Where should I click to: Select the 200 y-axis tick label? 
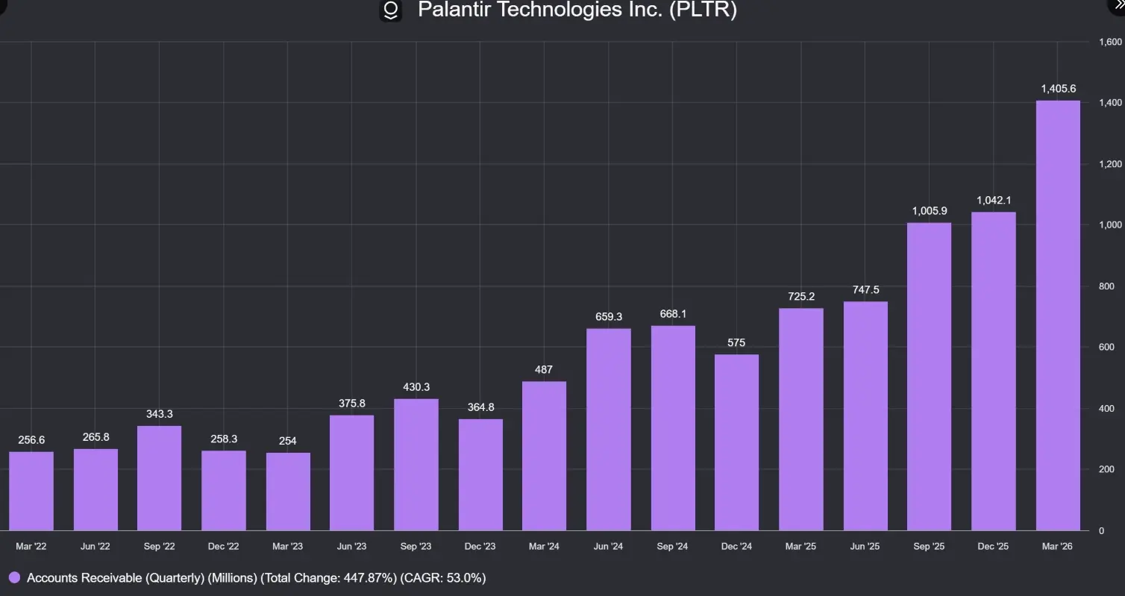coord(1107,470)
